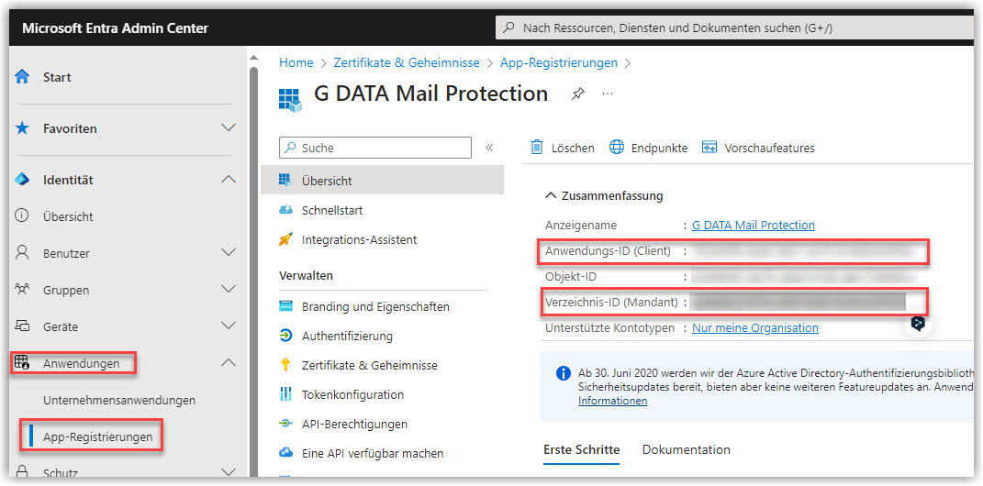Click the Favoriten star icon

tap(22, 128)
